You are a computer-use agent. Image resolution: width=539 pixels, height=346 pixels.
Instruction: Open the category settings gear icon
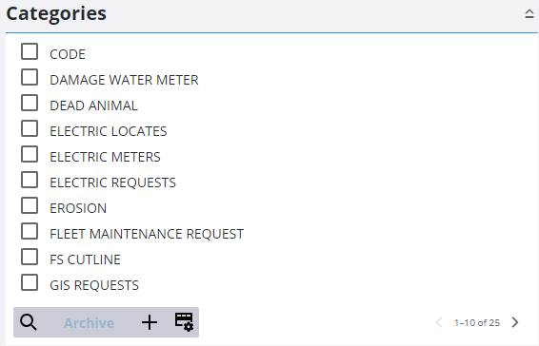[x=184, y=322]
